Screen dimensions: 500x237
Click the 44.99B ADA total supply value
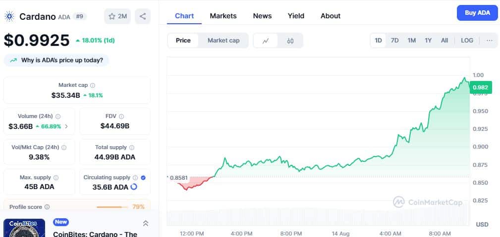pos(115,157)
